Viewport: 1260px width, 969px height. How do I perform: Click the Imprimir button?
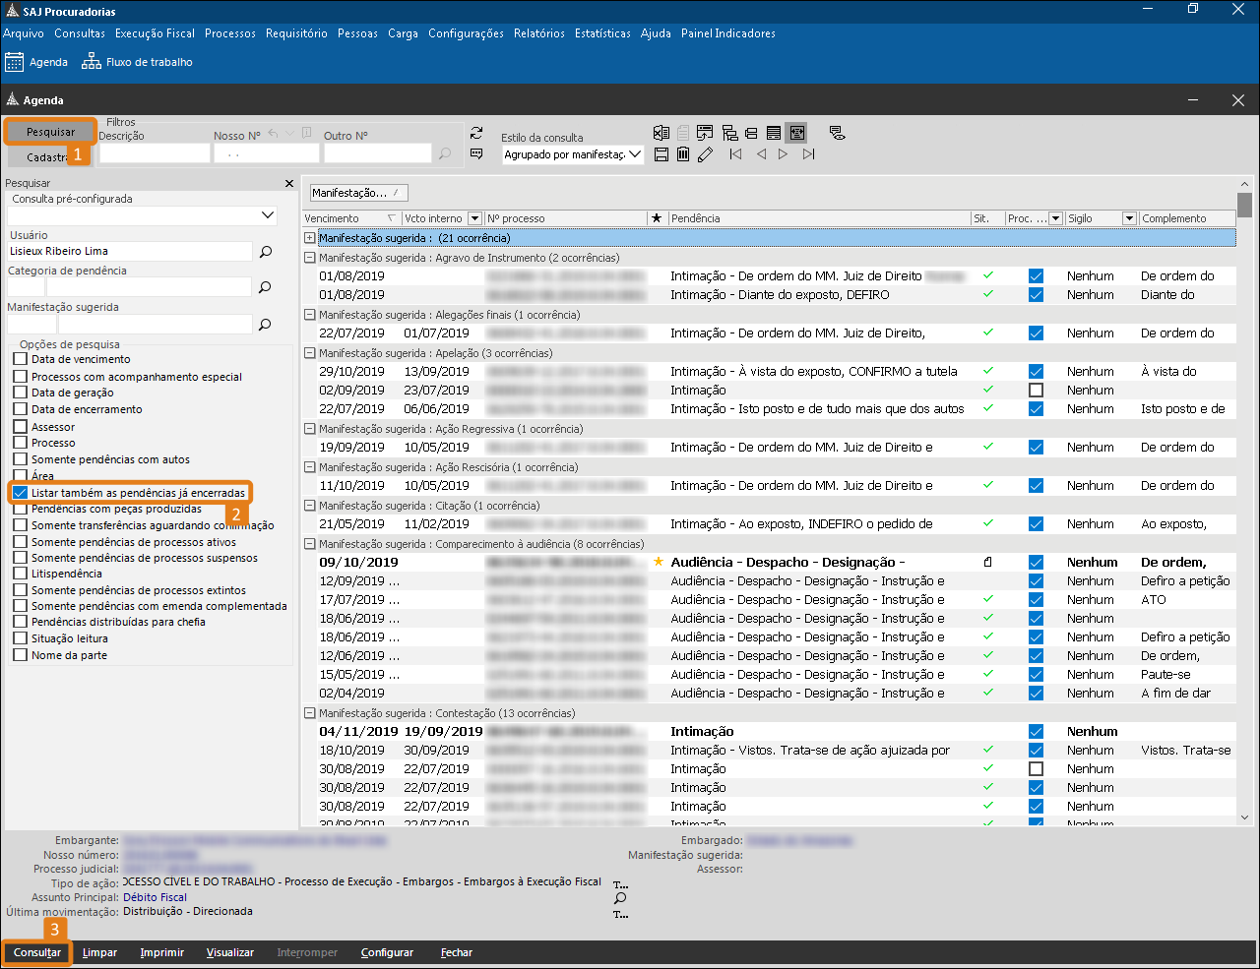[x=161, y=952]
